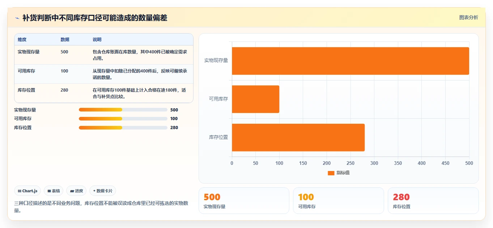Click the 可用库存 table row cell

pyautogui.click(x=26, y=71)
